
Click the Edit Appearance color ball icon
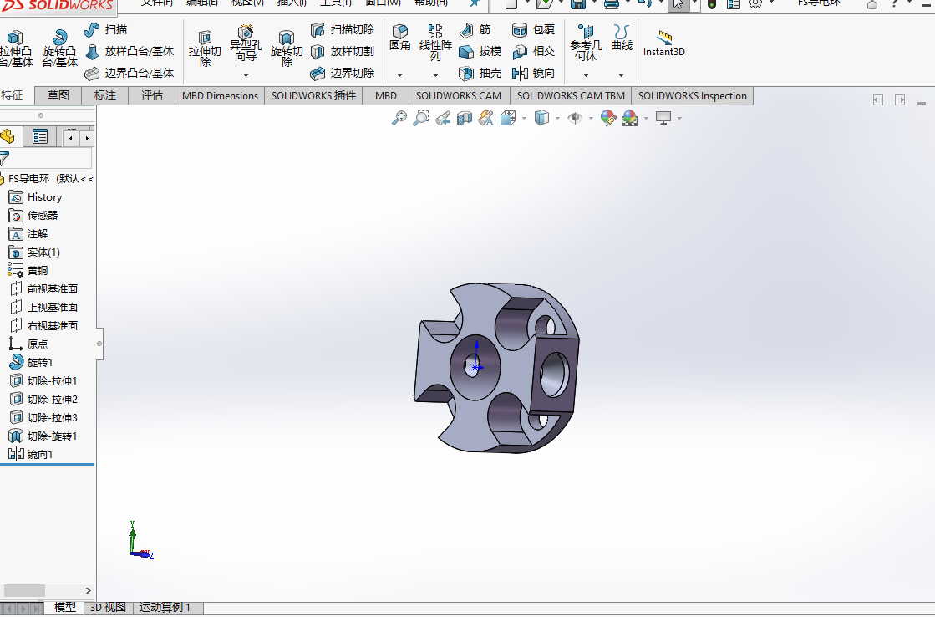(608, 118)
